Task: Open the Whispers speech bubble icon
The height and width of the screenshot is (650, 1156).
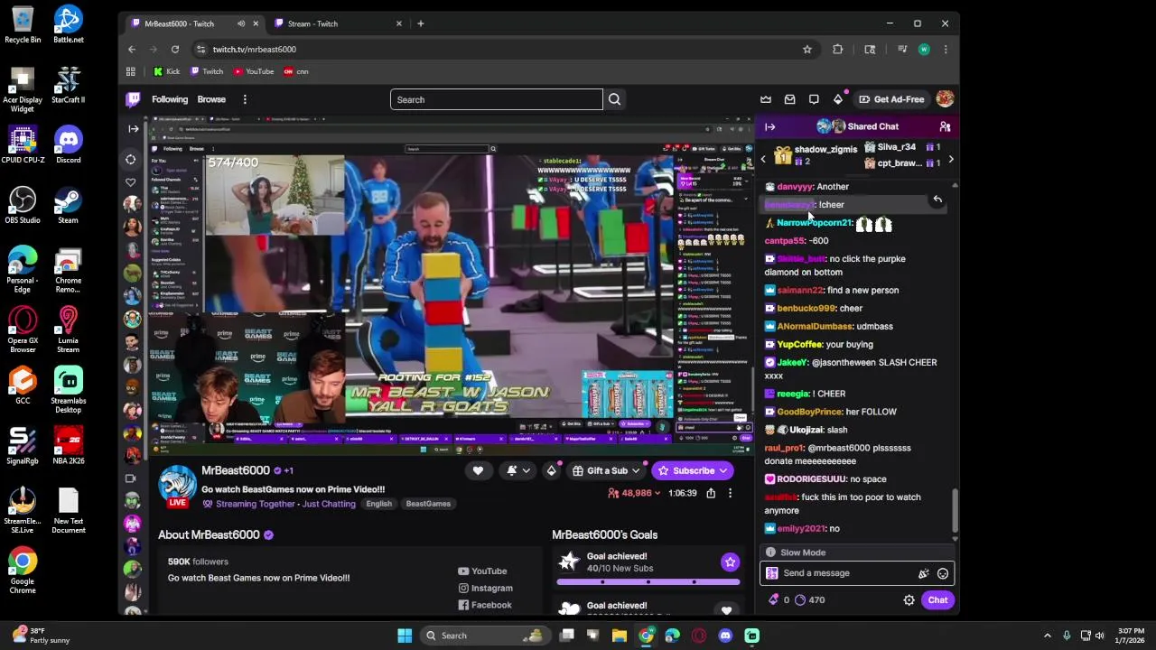Action: (814, 99)
